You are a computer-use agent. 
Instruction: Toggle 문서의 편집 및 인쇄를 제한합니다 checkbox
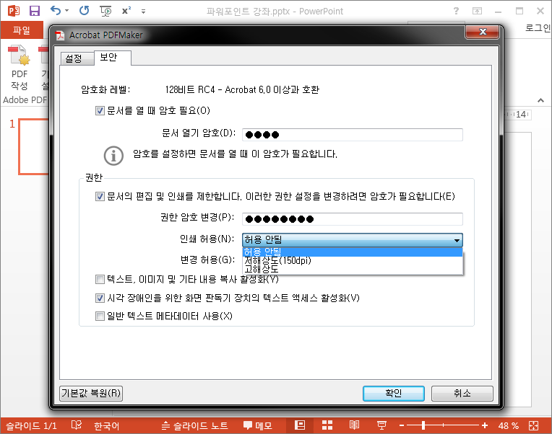click(x=100, y=196)
